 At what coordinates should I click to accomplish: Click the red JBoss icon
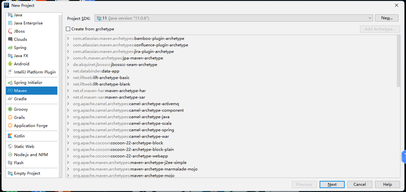pyautogui.click(x=10, y=31)
